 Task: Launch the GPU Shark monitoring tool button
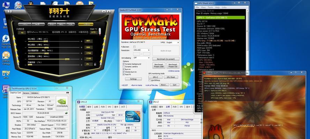[171, 77]
